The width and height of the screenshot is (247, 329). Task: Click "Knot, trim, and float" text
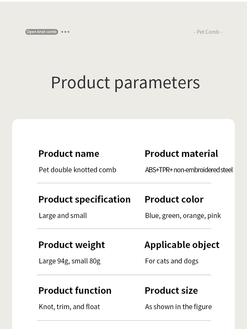69,307
